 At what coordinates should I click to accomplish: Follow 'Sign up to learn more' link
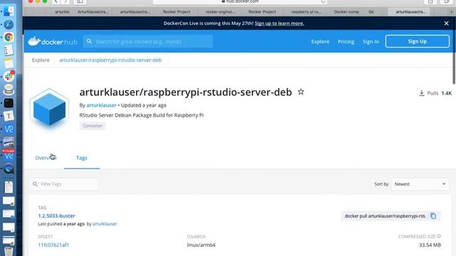[x=279, y=23]
